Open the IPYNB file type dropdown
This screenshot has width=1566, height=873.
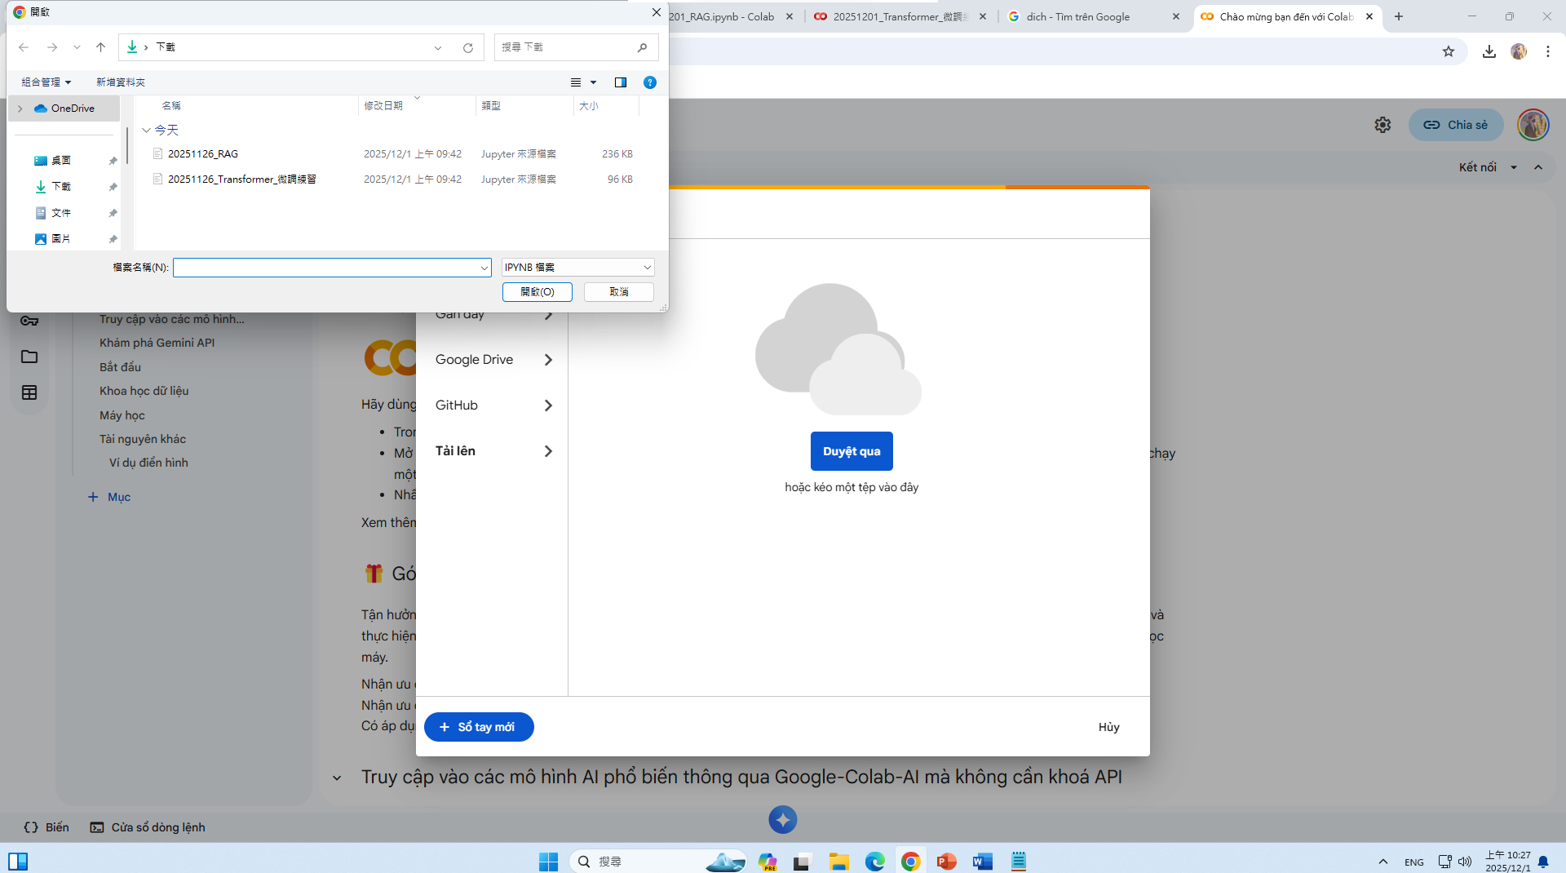tap(577, 268)
